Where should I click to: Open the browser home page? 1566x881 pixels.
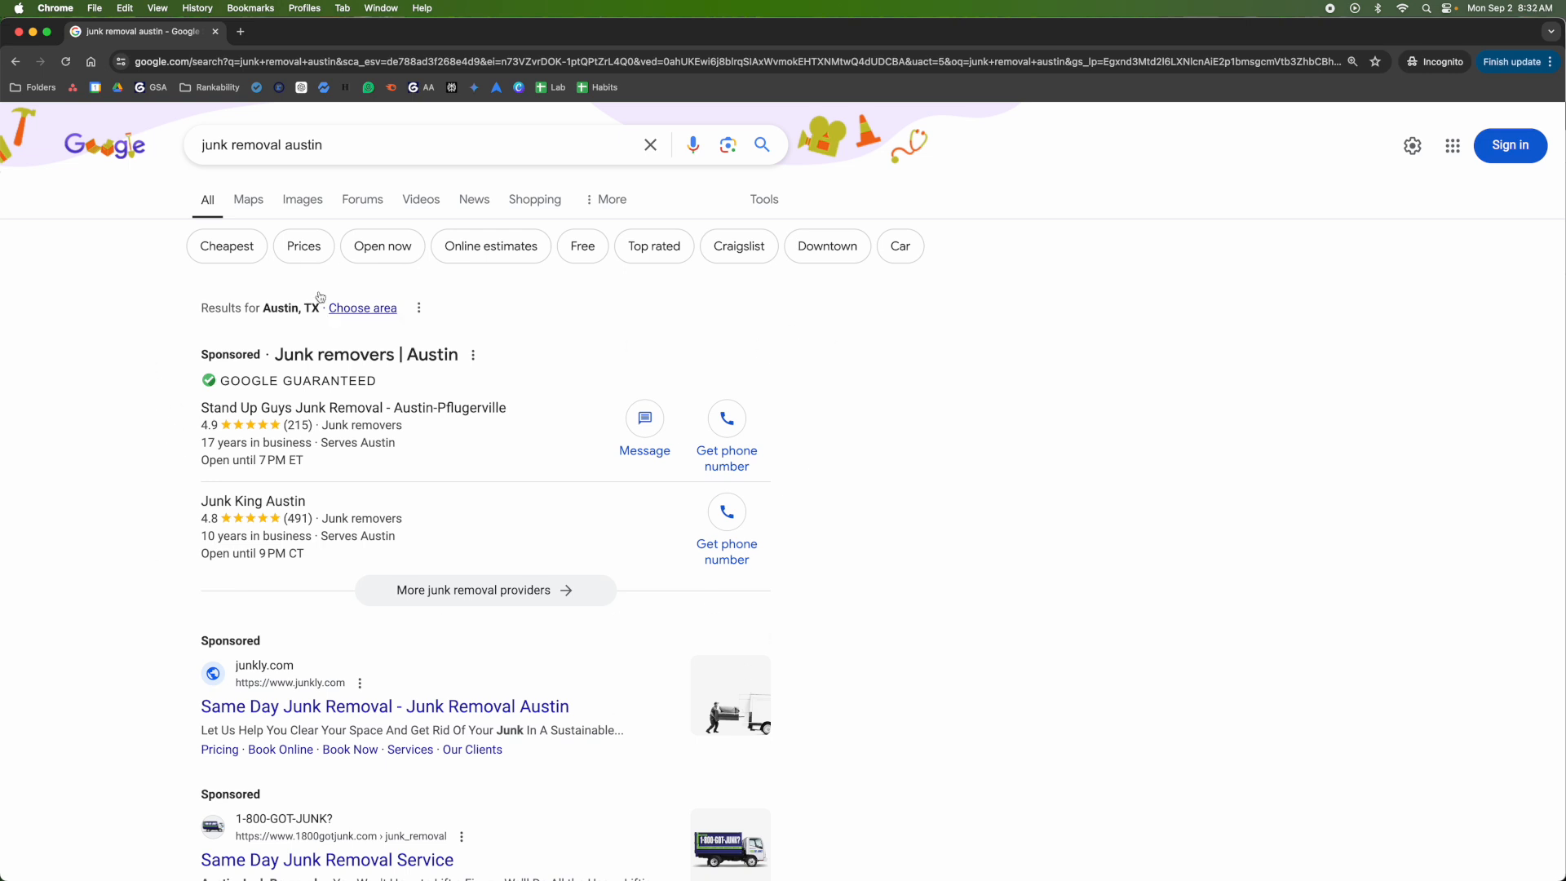91,62
